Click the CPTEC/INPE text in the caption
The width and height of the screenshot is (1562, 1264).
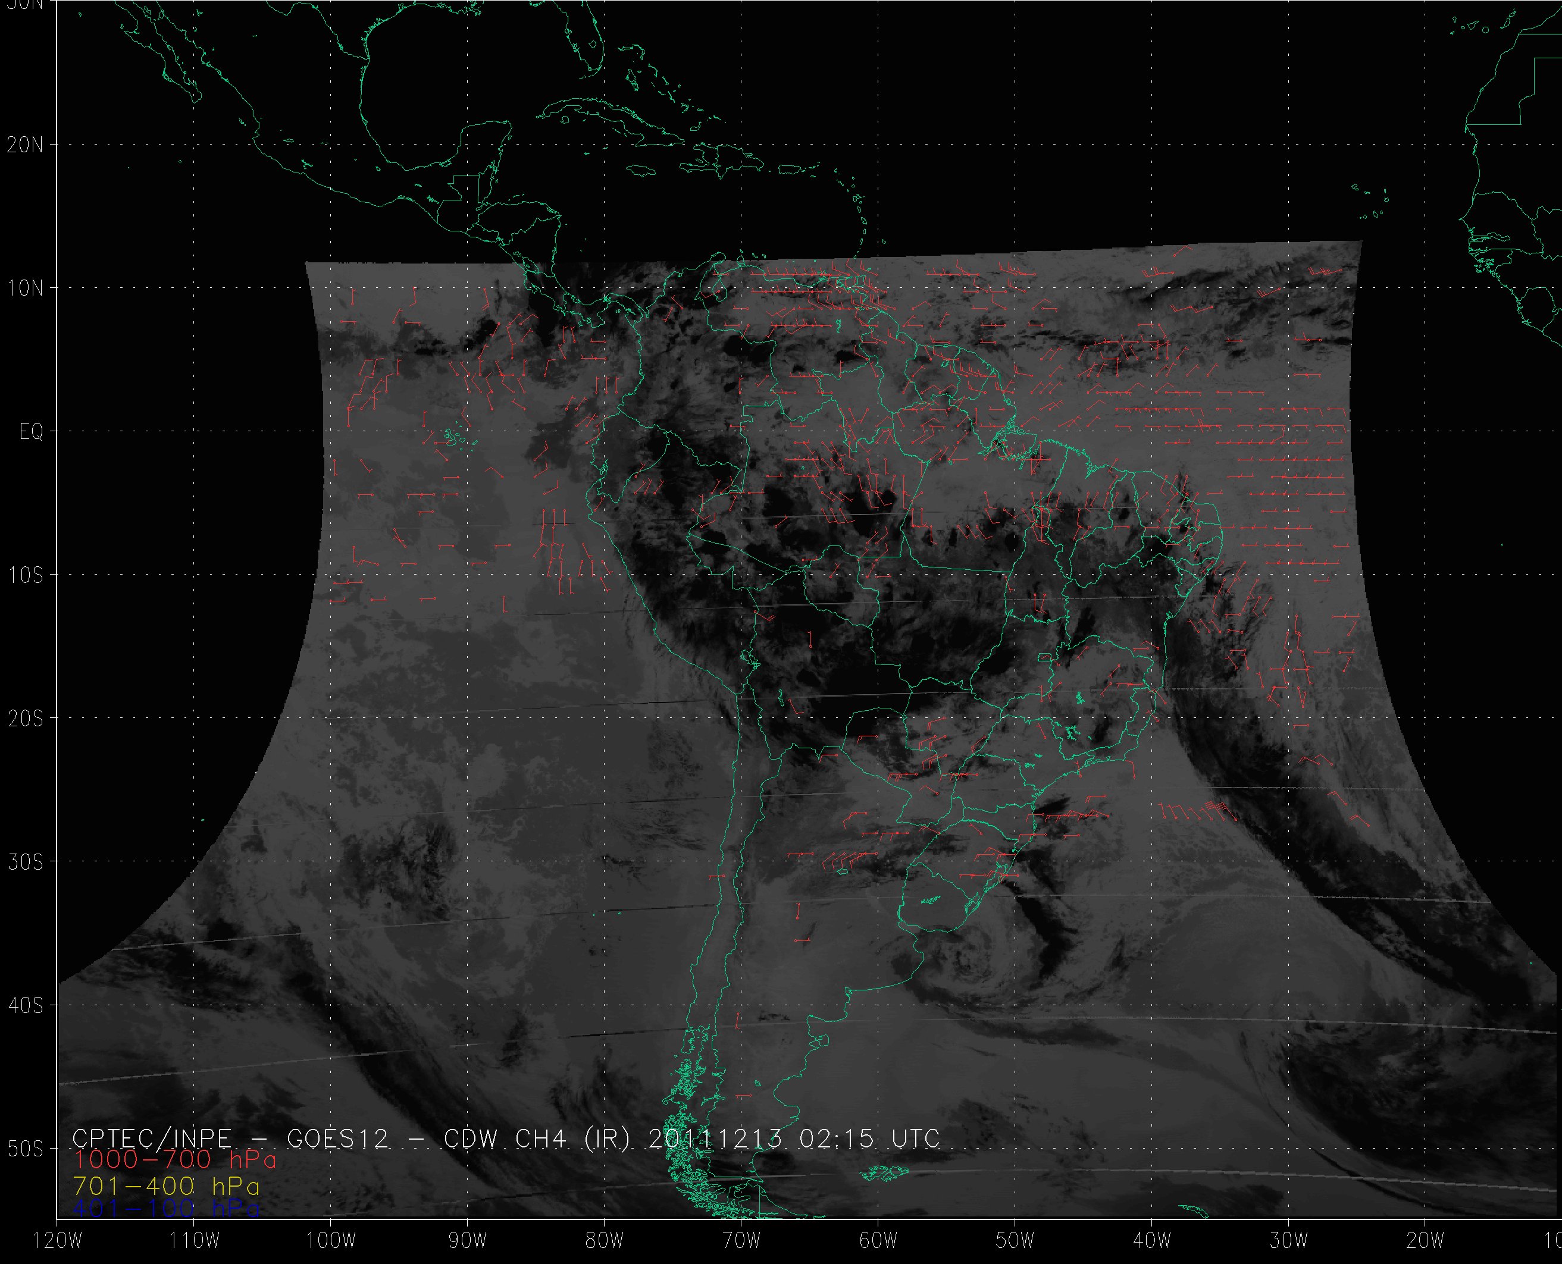pos(152,1138)
